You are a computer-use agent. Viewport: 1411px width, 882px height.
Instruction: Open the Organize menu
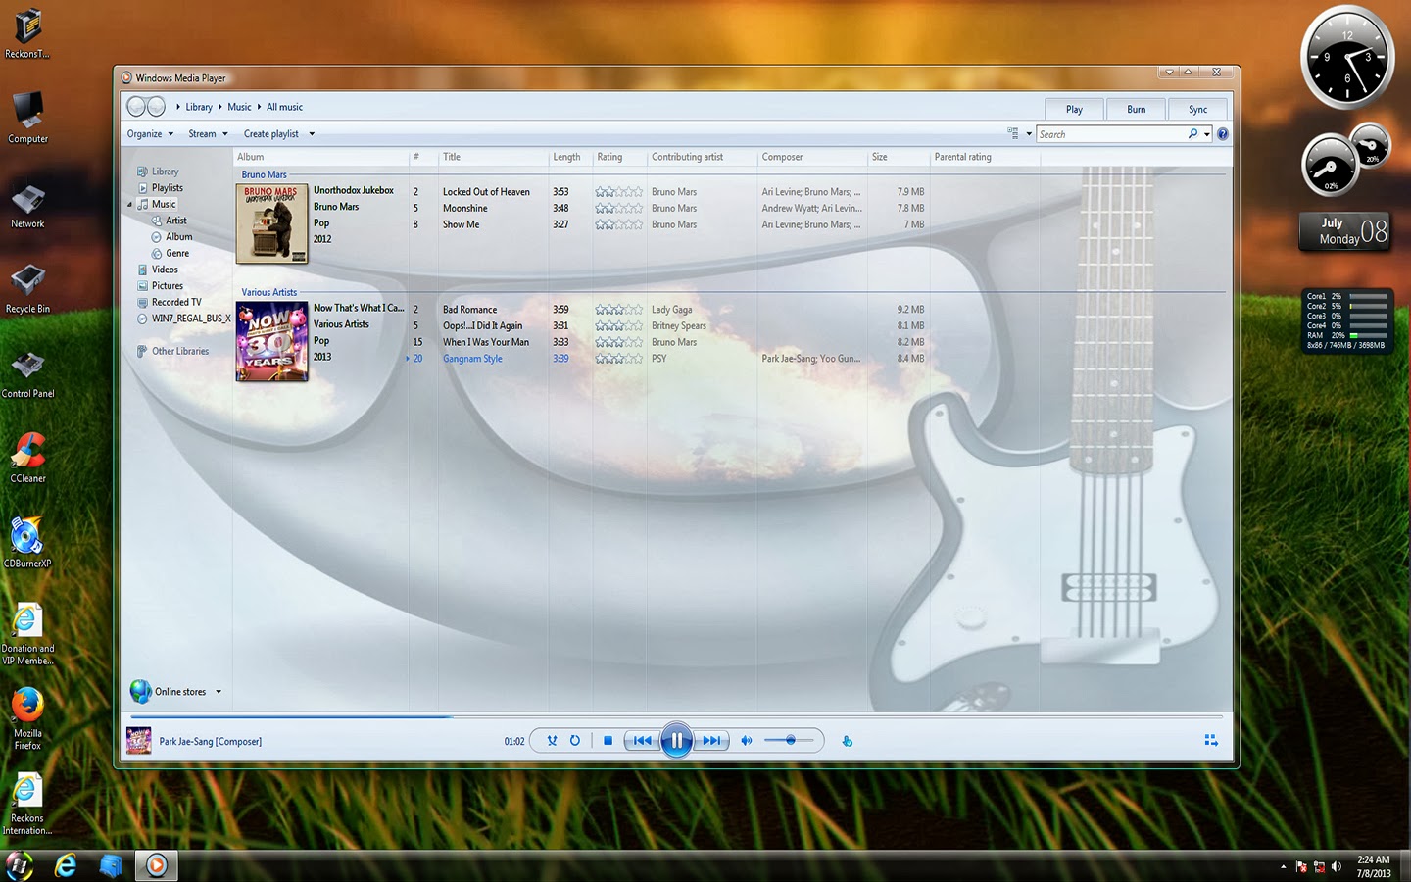pos(150,134)
